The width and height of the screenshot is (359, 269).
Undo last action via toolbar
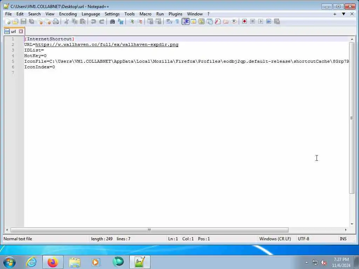[x=93, y=21]
